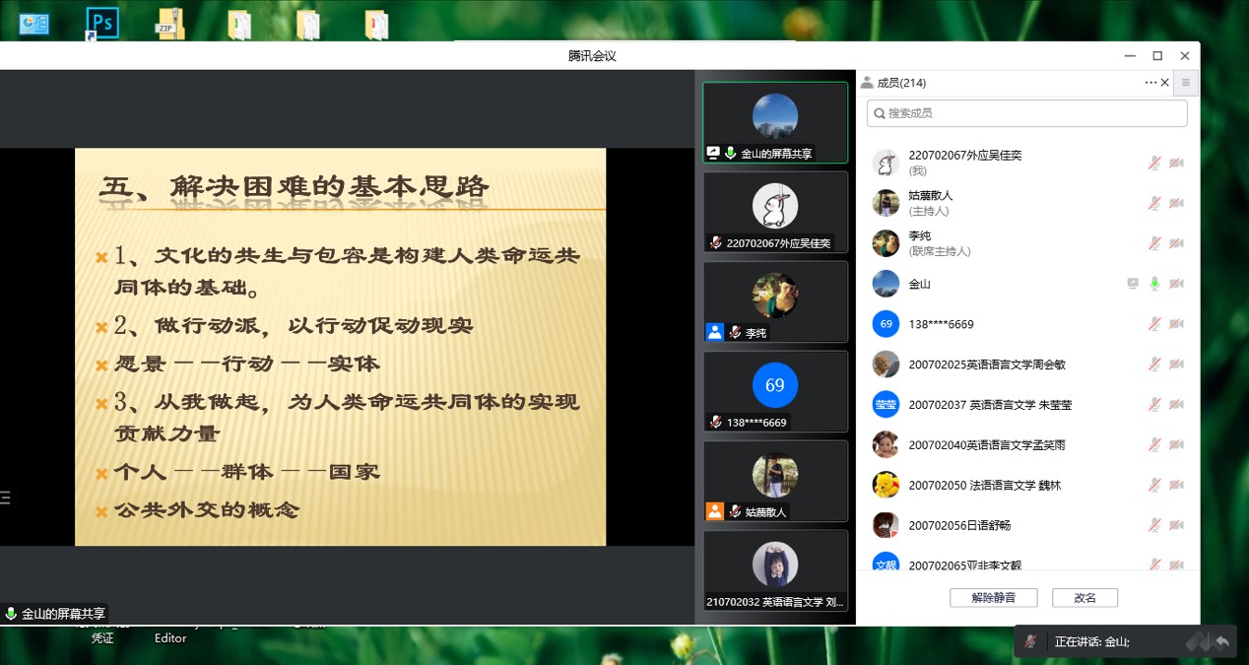1249x665 pixels.
Task: Toggle microphone for 220702067外应吴佳奕 in list
Action: point(1154,163)
